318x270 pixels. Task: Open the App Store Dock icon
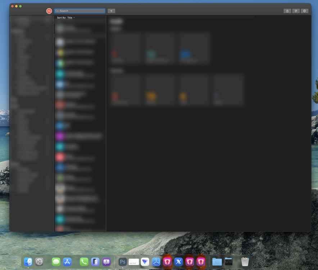tap(67, 262)
